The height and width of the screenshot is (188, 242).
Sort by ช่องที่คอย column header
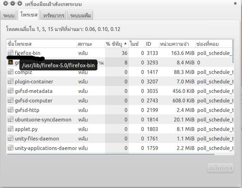(x=214, y=44)
